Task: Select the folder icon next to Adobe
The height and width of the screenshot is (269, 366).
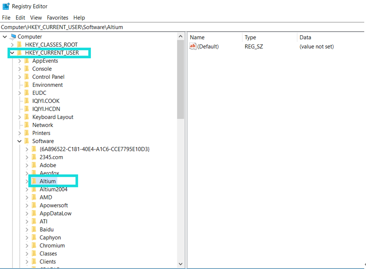Action: tap(34, 165)
